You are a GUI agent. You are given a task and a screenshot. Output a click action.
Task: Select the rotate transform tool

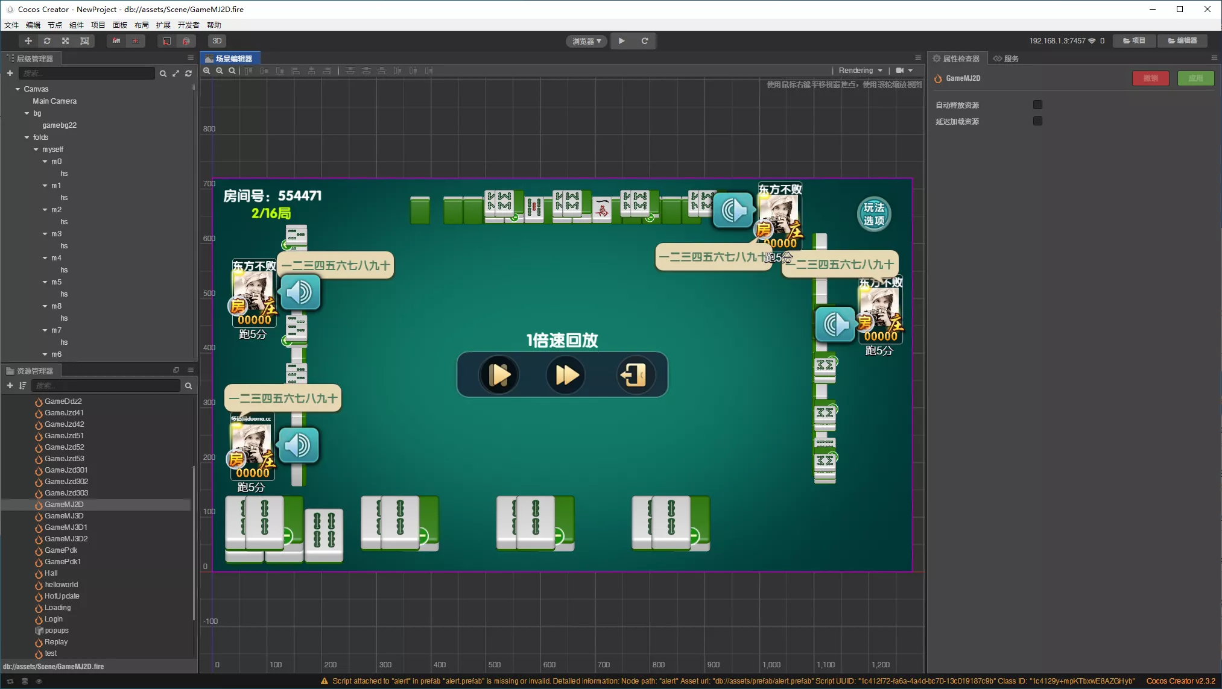click(x=47, y=41)
